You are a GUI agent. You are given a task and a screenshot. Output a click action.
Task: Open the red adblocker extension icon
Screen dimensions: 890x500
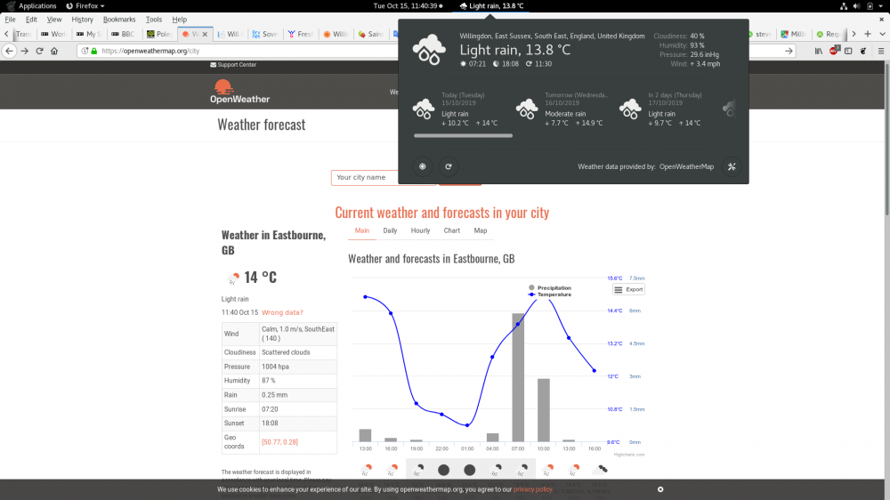pos(834,51)
